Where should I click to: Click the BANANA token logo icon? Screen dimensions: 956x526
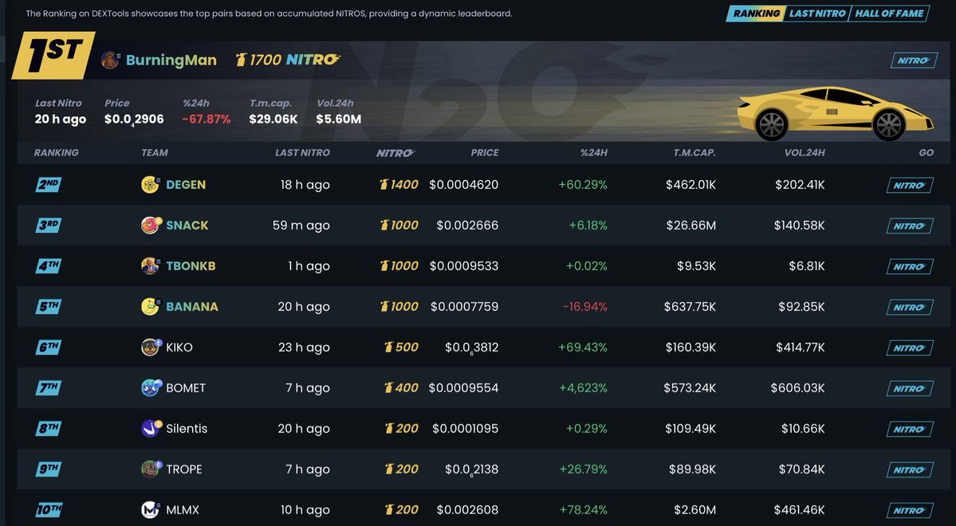coord(150,307)
